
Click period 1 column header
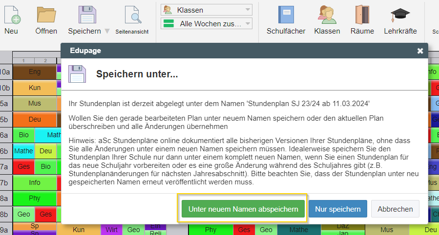click(x=23, y=60)
